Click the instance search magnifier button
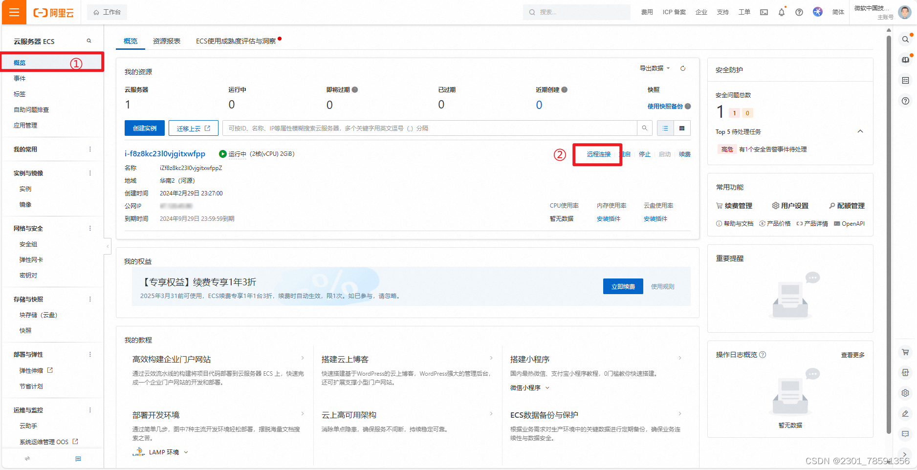Screen dimensions: 917x470 pyautogui.click(x=644, y=128)
